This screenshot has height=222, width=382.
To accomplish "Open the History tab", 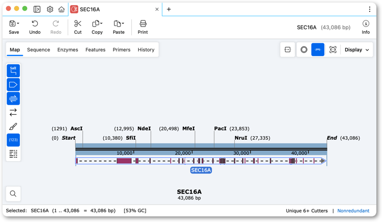I will pos(146,50).
